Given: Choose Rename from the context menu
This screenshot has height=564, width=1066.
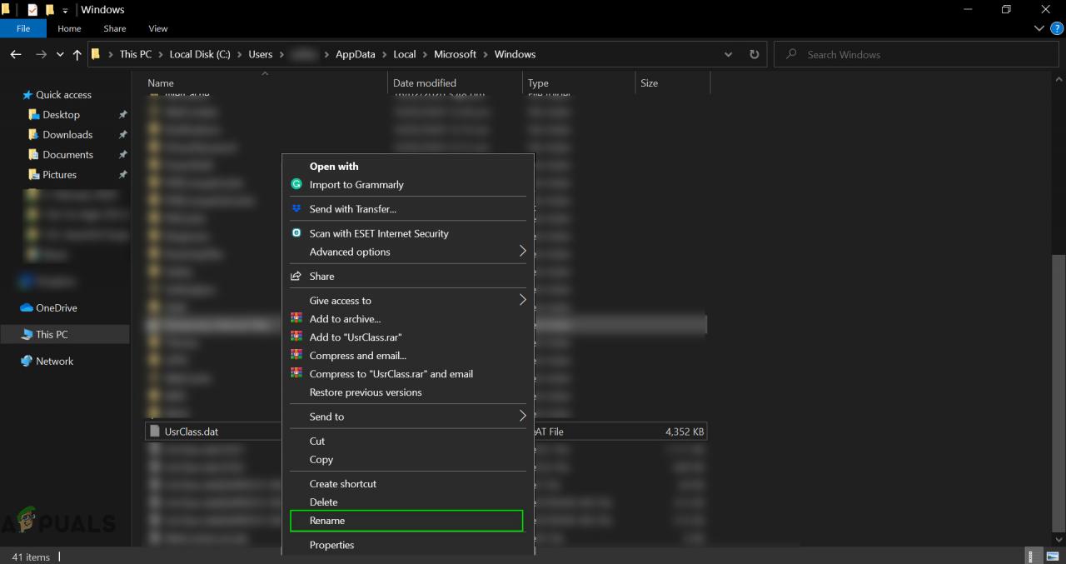Looking at the screenshot, I should point(327,521).
